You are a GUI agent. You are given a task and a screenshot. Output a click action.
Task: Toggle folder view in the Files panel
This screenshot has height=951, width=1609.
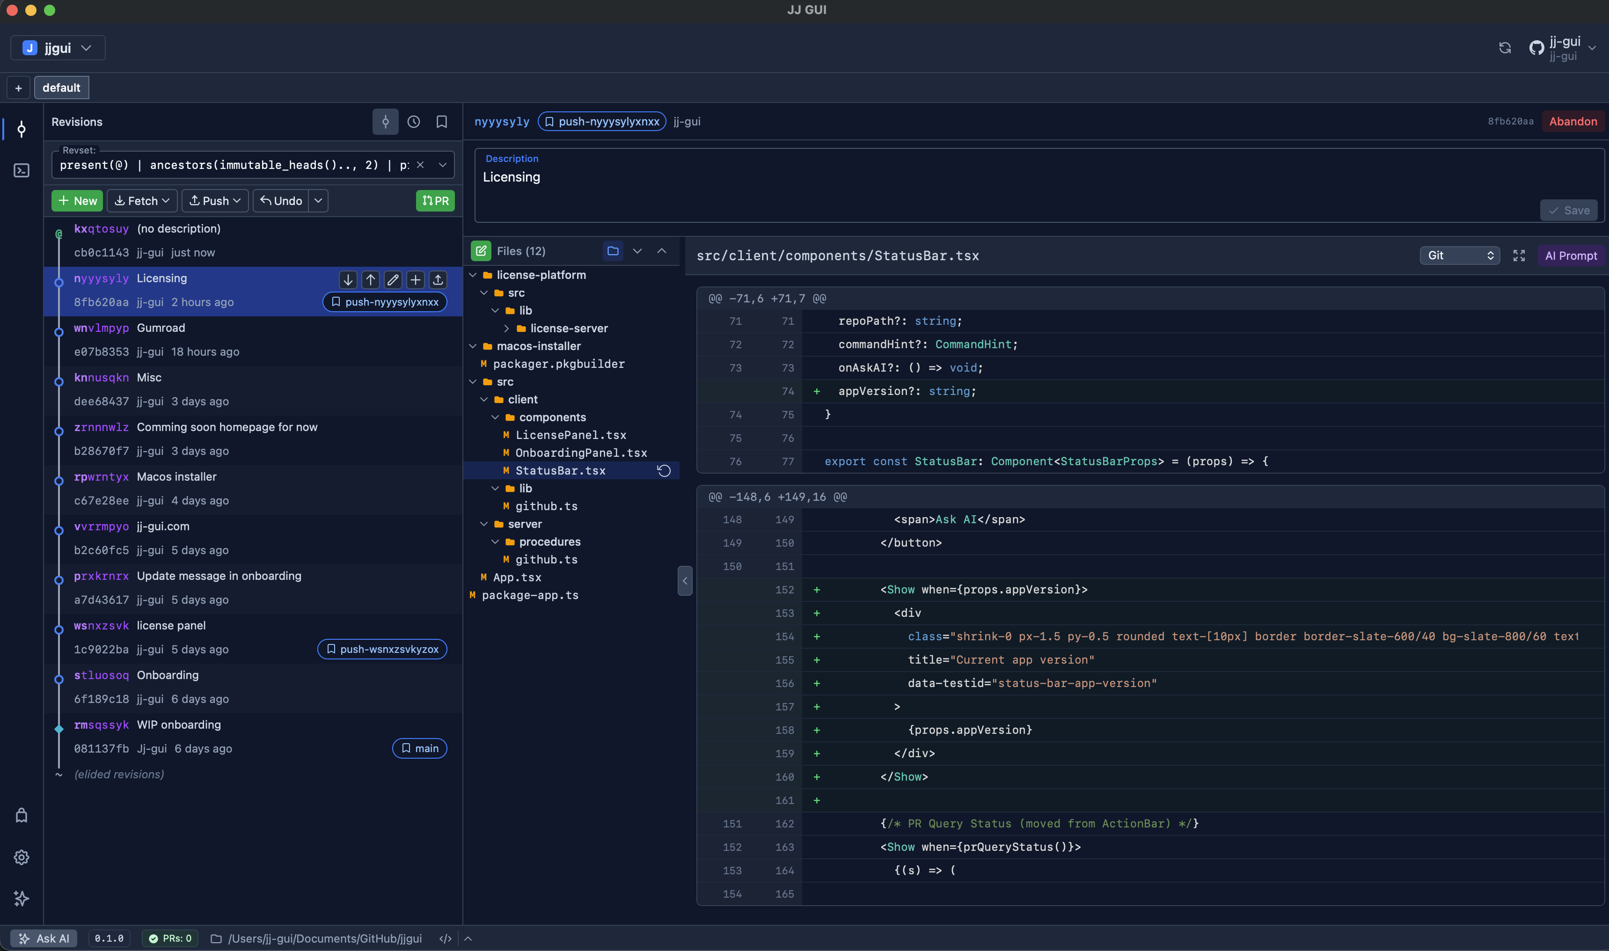coord(613,250)
